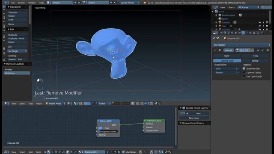Open Add Modifier dropdown
Viewport: 274px width, 154px height.
tap(241, 45)
